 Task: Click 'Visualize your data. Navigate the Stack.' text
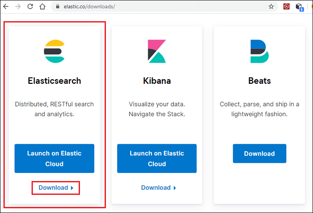(x=157, y=109)
